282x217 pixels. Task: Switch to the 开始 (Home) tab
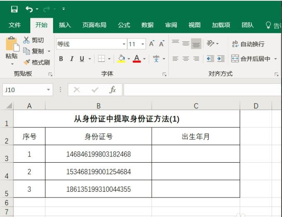coord(41,25)
